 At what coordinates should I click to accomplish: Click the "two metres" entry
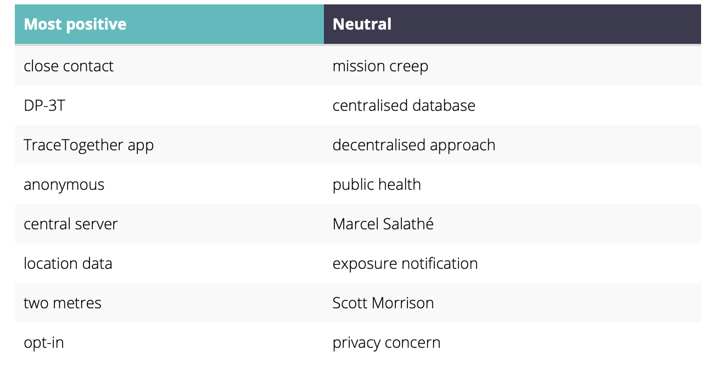click(63, 303)
